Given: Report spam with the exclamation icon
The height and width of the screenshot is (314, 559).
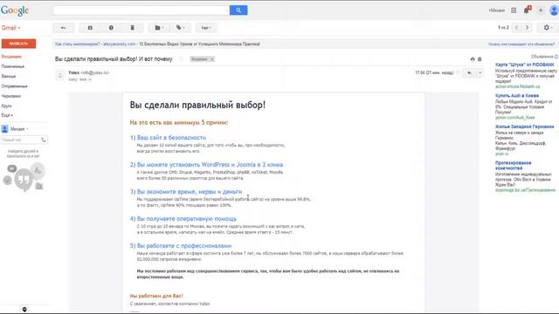Looking at the screenshot, I should click(x=111, y=28).
